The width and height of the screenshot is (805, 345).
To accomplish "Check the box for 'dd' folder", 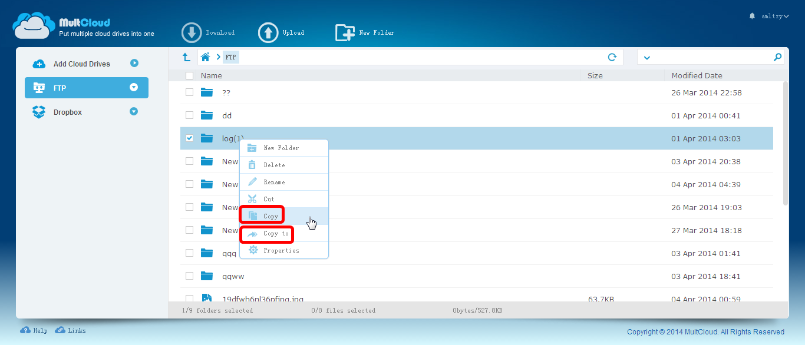I will click(x=189, y=115).
